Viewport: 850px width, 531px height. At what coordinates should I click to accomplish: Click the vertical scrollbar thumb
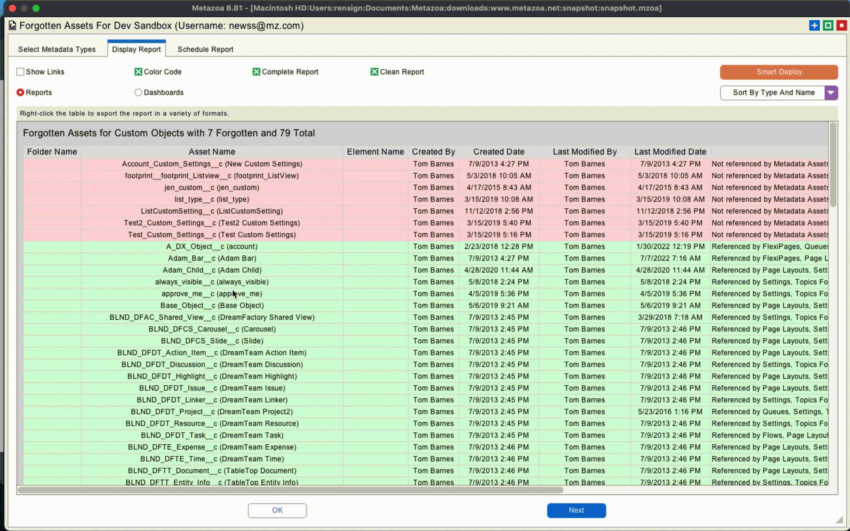point(833,165)
